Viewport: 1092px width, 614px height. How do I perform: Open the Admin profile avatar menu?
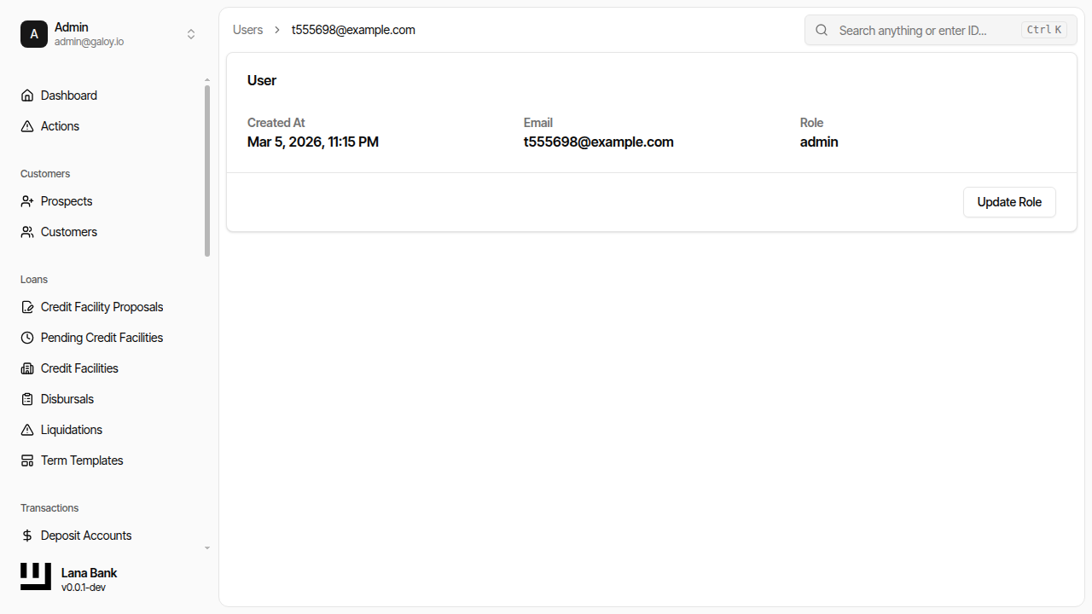34,34
